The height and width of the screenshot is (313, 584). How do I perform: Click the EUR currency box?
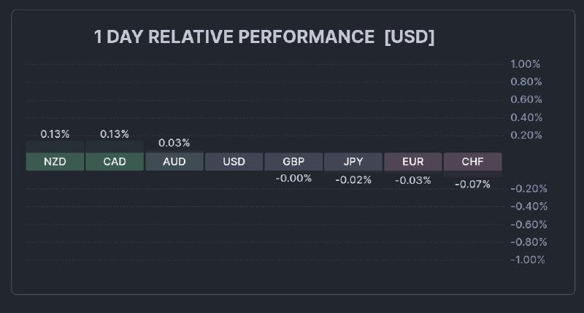coord(413,161)
